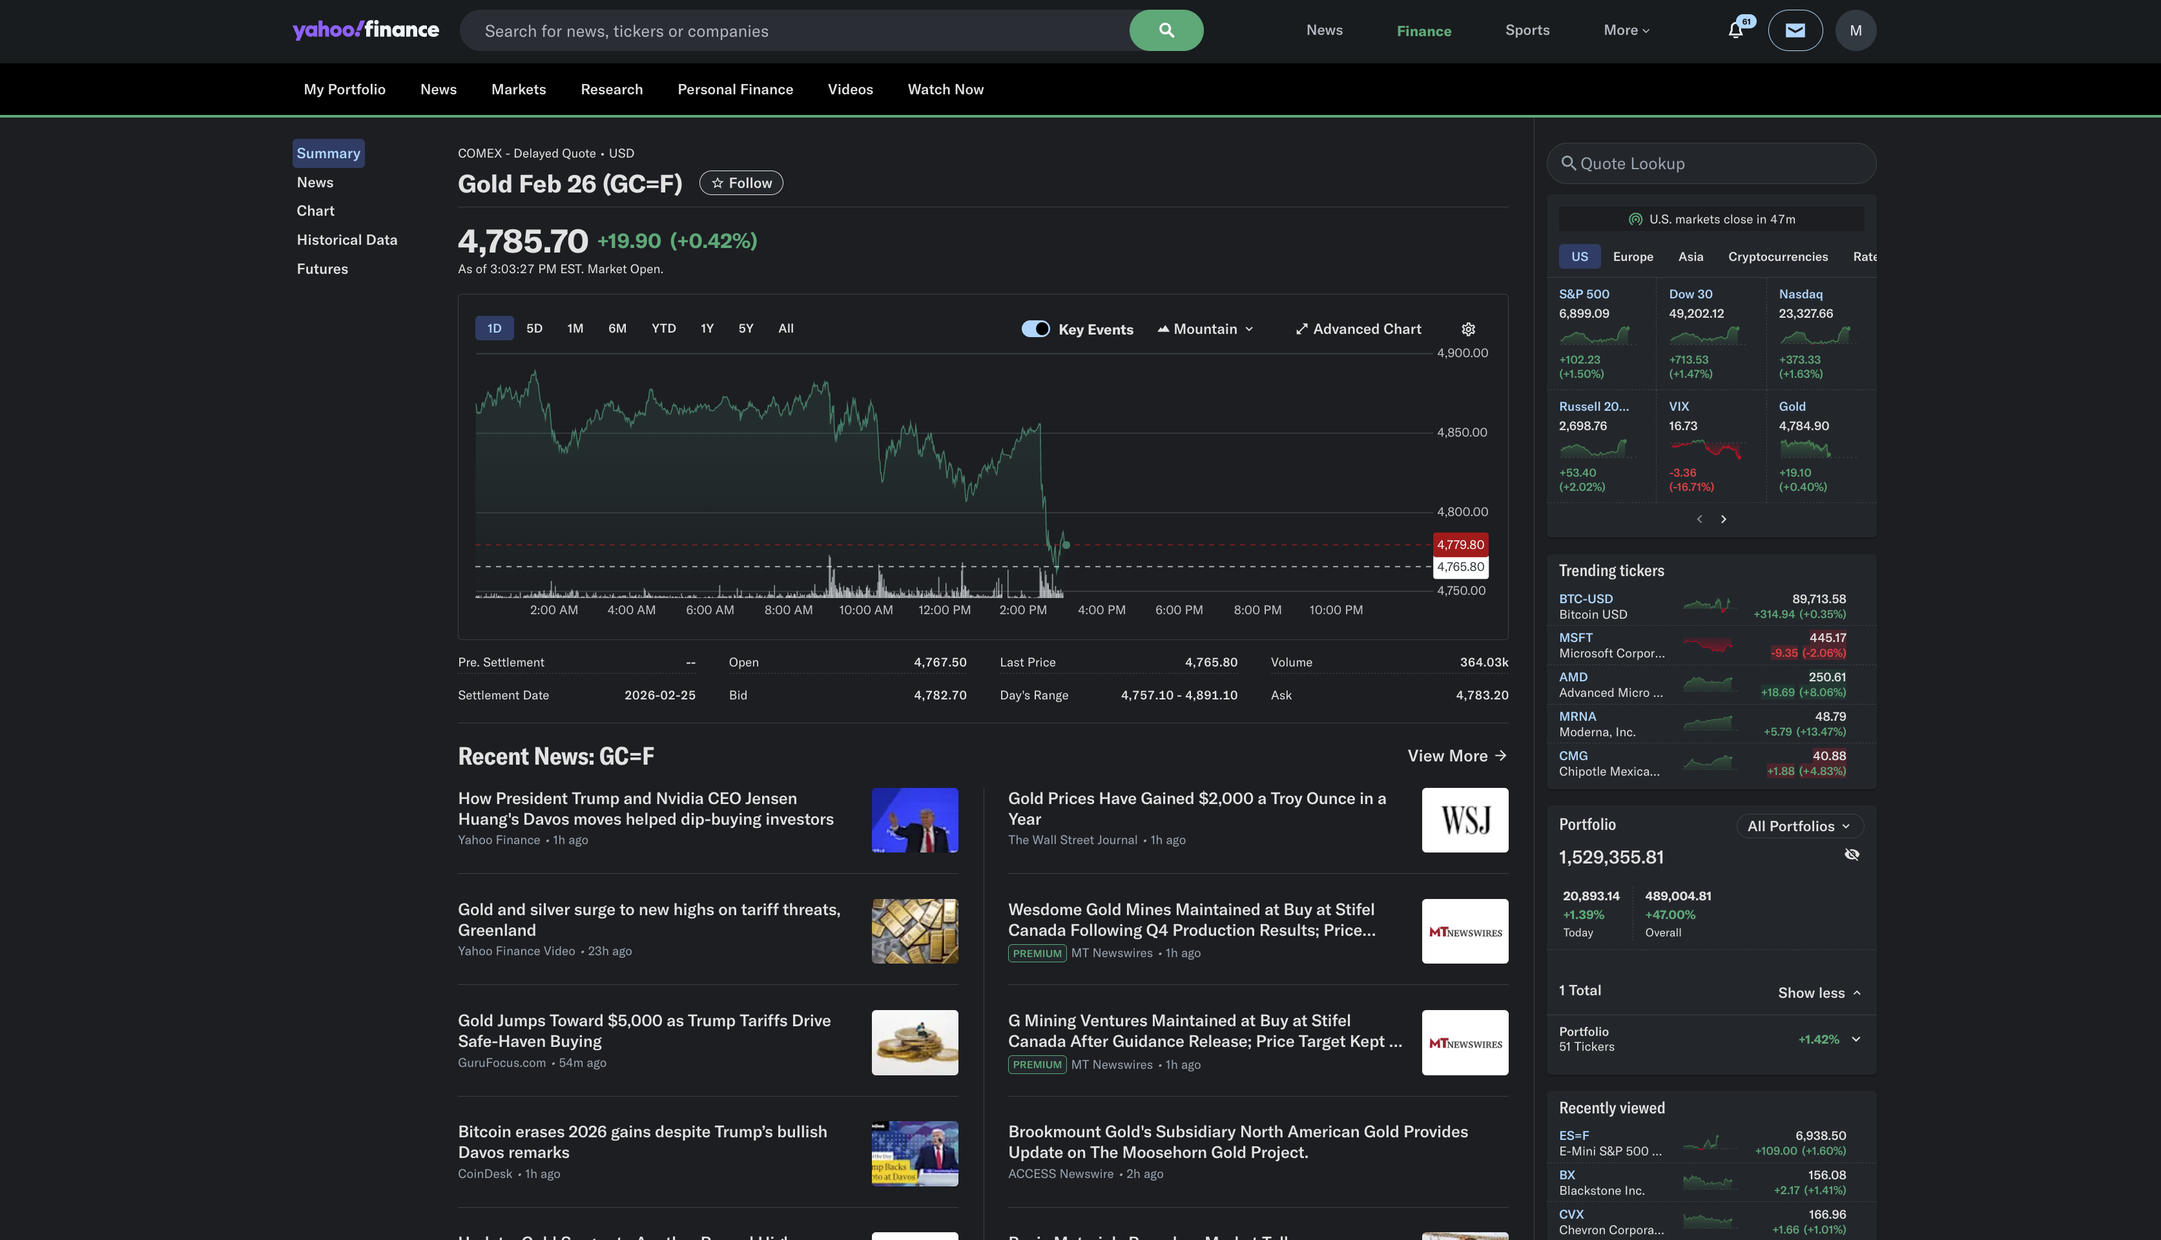This screenshot has width=2161, height=1240.
Task: Click the Quote Lookup field
Action: tap(1711, 163)
